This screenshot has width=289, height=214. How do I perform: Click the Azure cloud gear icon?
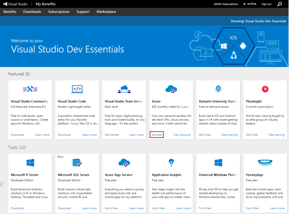pos(171,89)
